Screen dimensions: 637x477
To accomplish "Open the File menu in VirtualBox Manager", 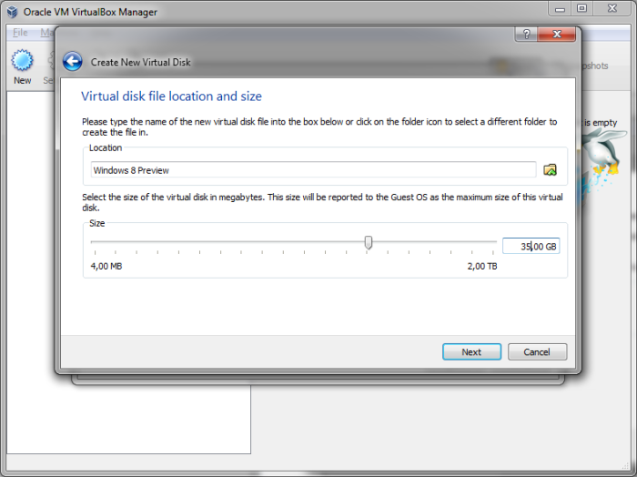I will coord(20,33).
